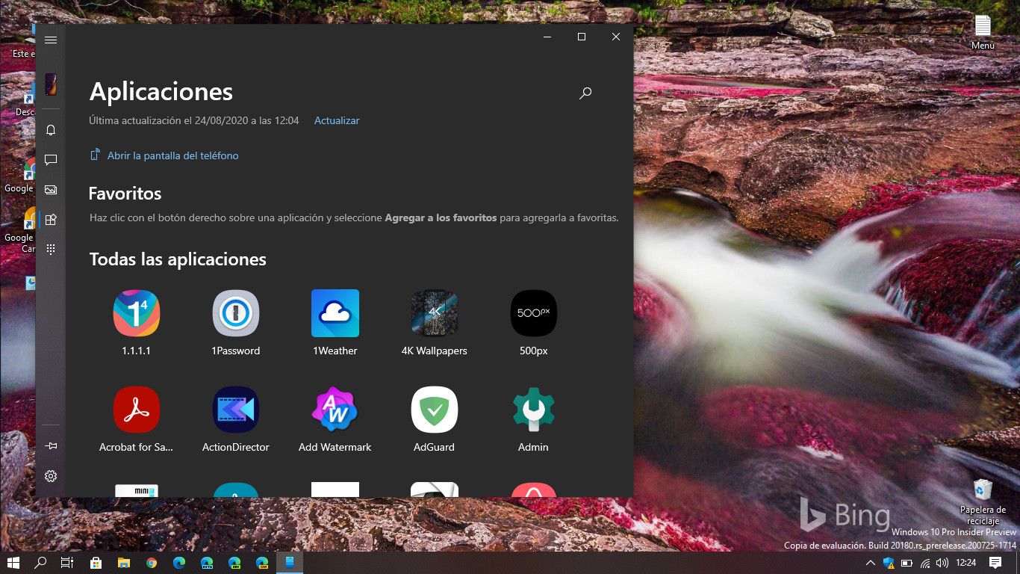Launch the 1Password app

tap(236, 323)
